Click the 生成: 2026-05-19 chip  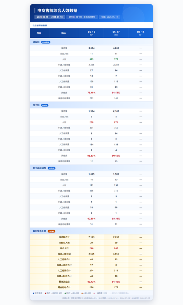(109, 17)
